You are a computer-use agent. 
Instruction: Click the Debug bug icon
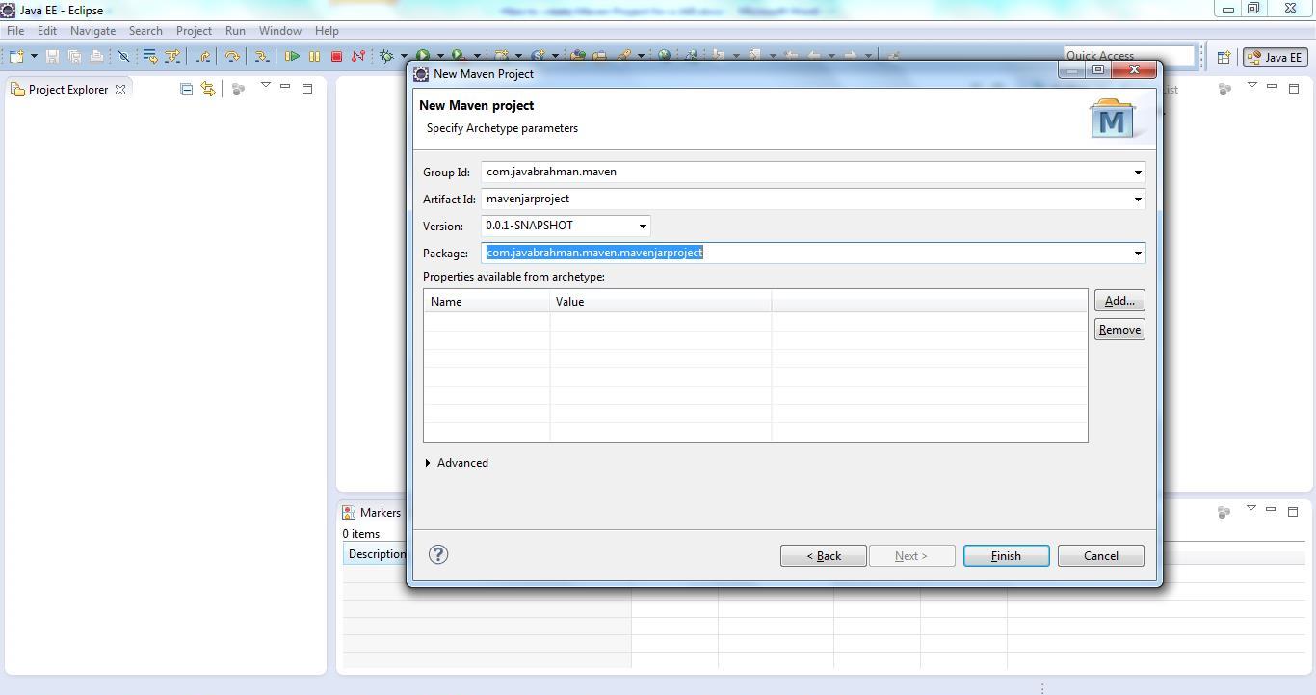(386, 56)
